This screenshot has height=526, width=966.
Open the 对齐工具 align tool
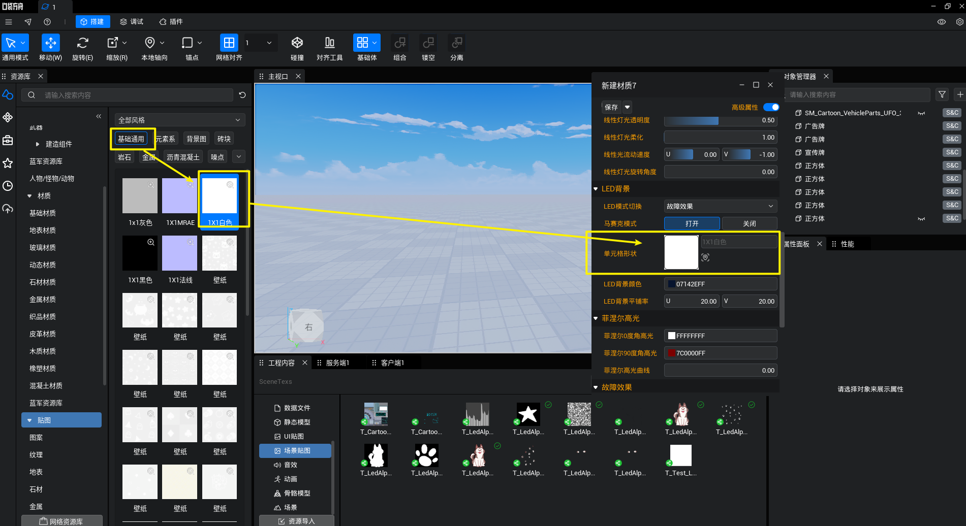pos(330,43)
